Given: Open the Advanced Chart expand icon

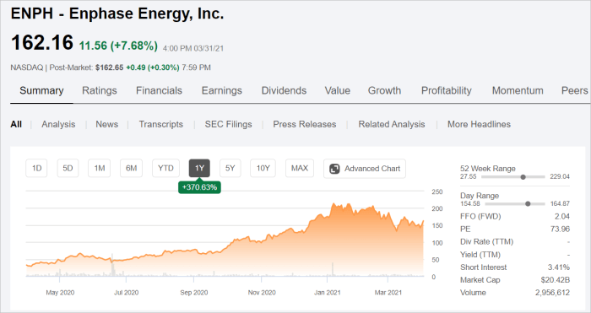Looking at the screenshot, I should click(334, 169).
